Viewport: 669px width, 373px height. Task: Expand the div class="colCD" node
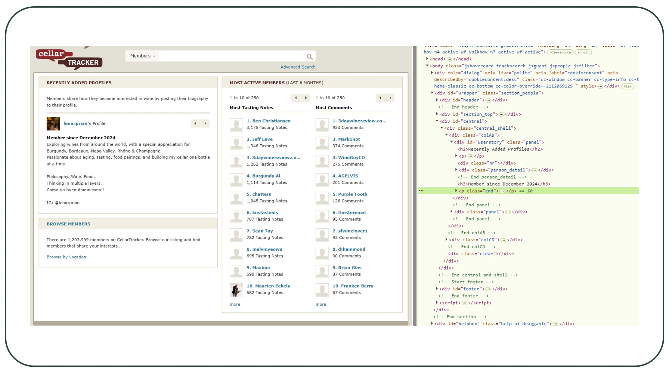447,240
